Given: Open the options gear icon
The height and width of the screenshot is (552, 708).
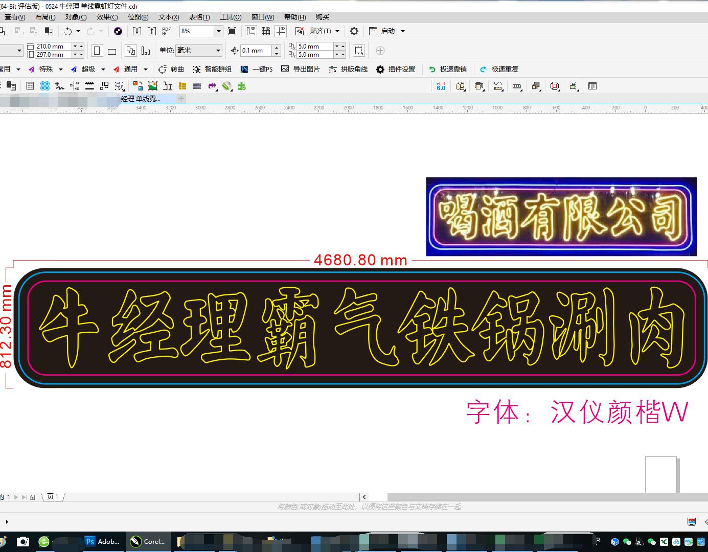Looking at the screenshot, I should (x=354, y=31).
